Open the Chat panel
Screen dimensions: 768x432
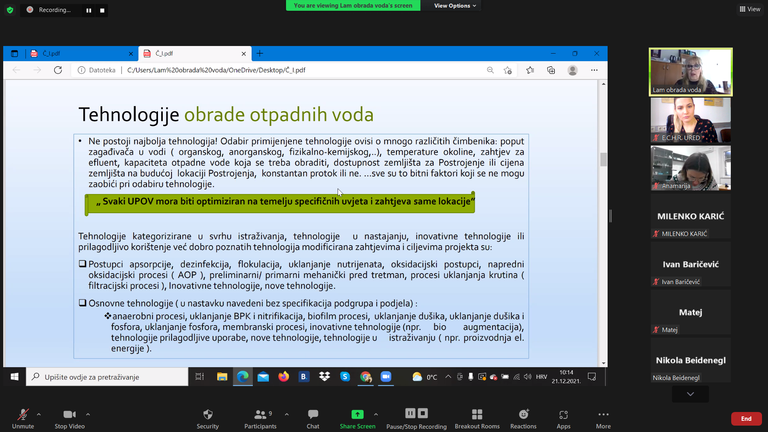pyautogui.click(x=313, y=415)
